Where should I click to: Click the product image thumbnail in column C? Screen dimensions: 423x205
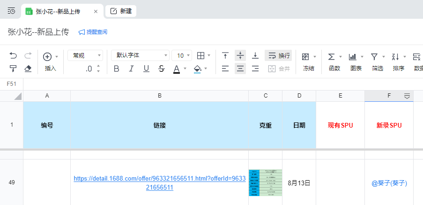point(265,182)
